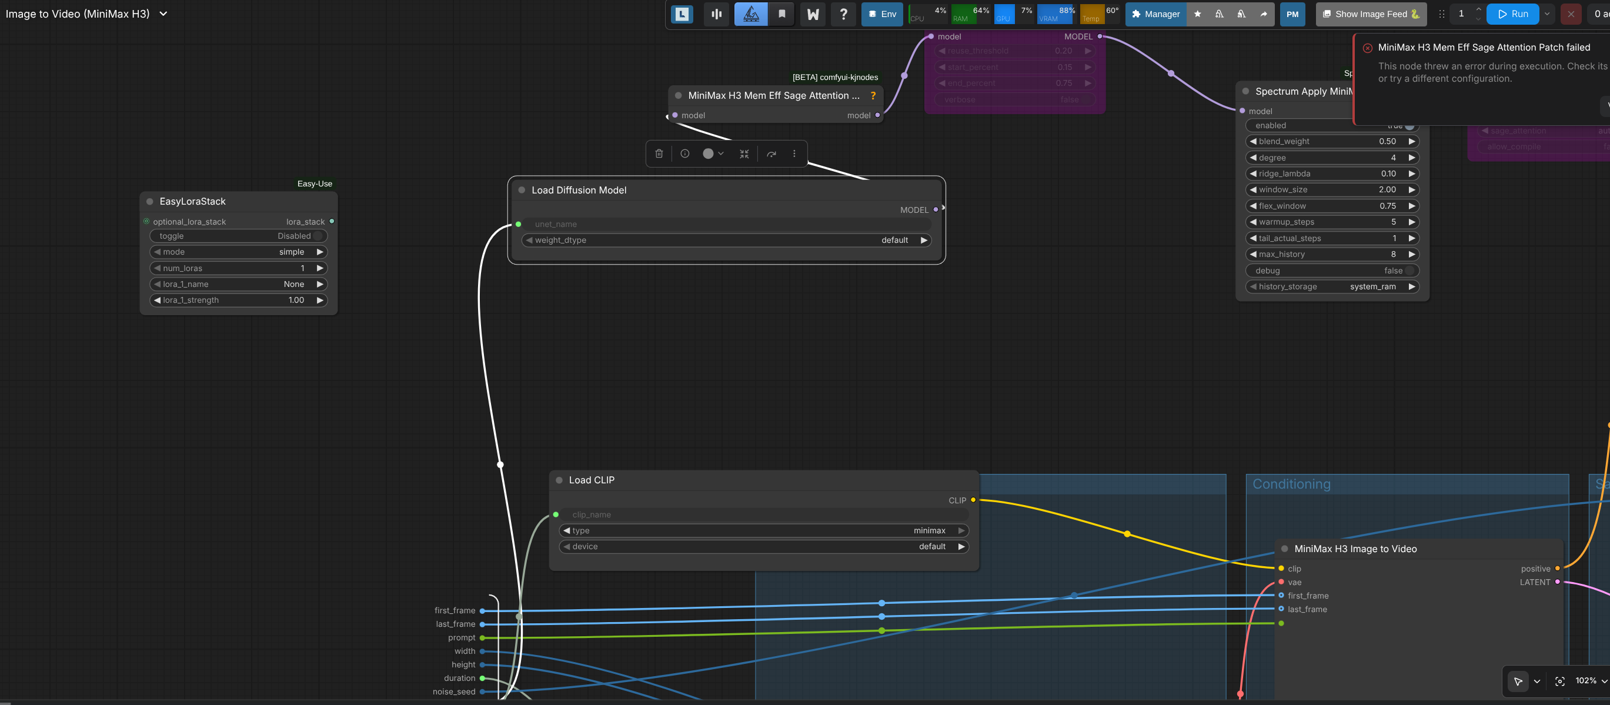
Task: Select the pointer tool in the canvas controls
Action: click(1518, 681)
